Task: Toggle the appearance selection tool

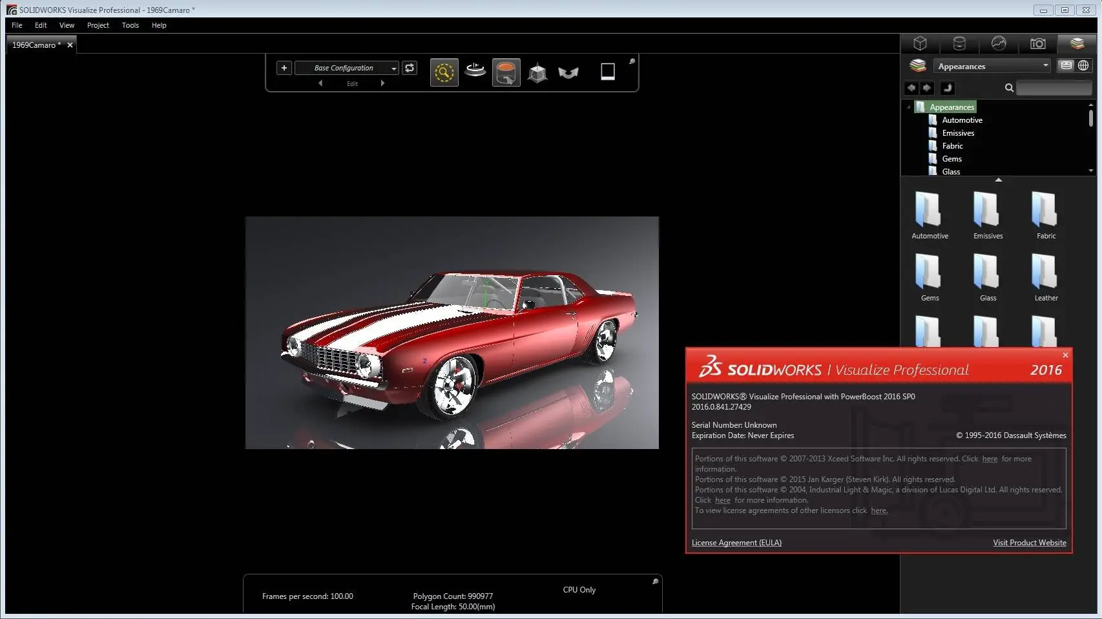Action: click(x=506, y=72)
